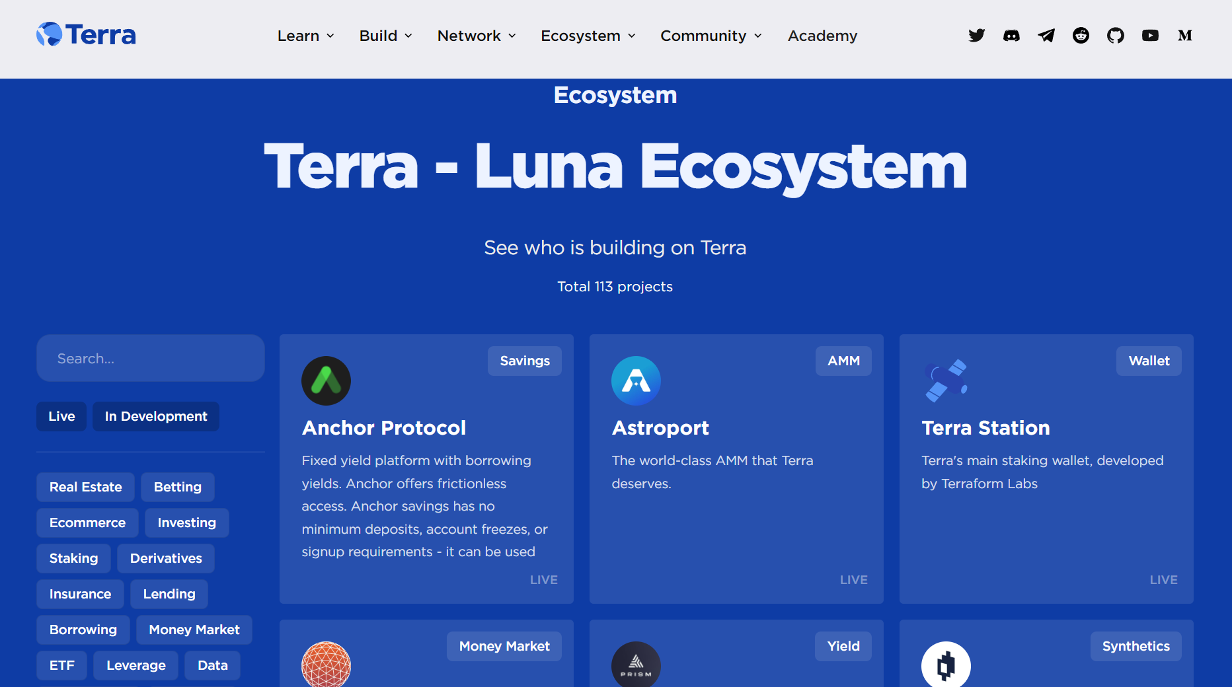Select the Lending filter tag
Viewport: 1232px width, 687px height.
(169, 594)
